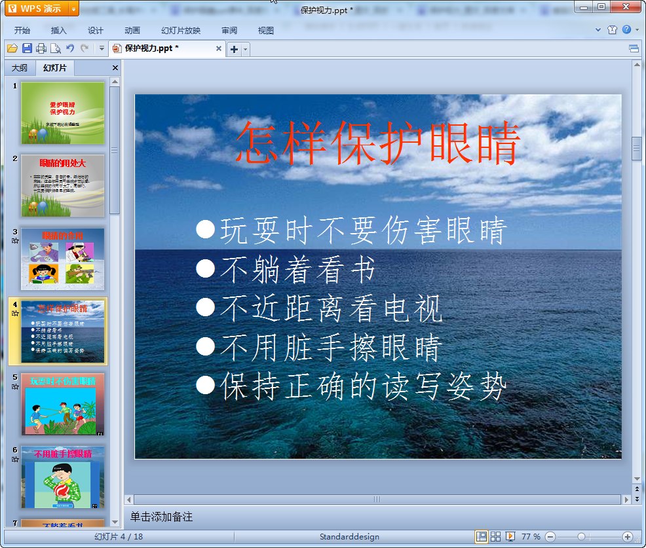Zoom out with the minus button

(550, 536)
